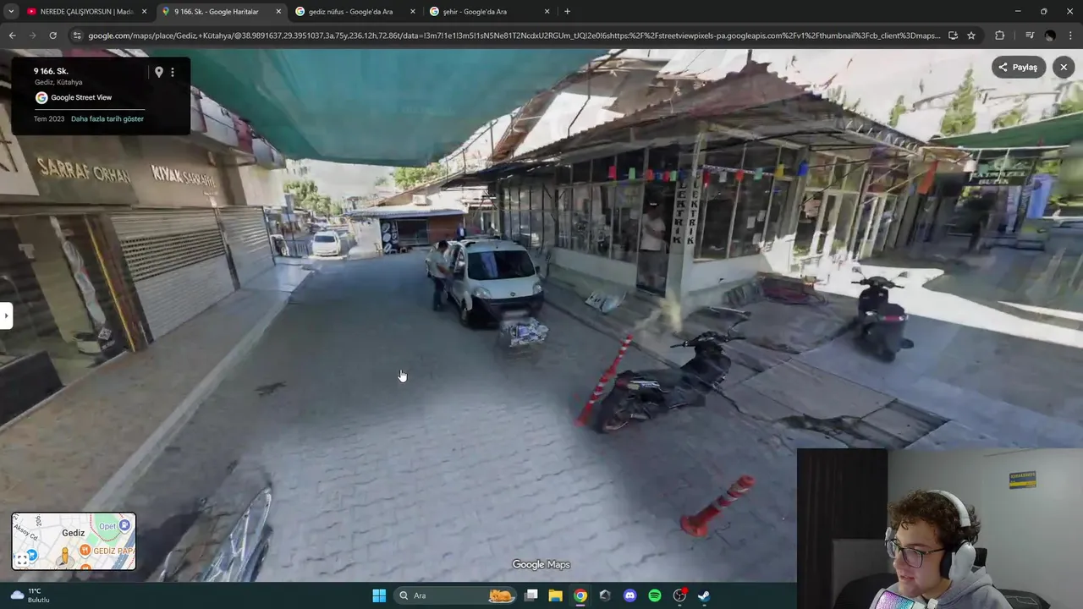The width and height of the screenshot is (1083, 609).
Task: Open the media control icon in toolbar
Action: click(x=1029, y=36)
